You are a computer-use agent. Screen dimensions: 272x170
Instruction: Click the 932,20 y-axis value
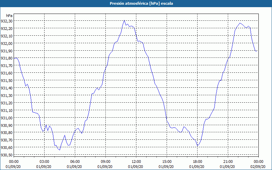coord(7,28)
